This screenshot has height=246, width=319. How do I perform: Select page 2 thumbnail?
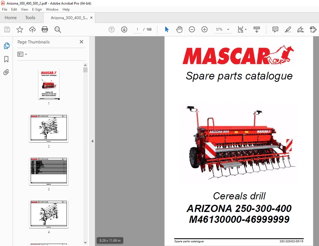pyautogui.click(x=49, y=128)
